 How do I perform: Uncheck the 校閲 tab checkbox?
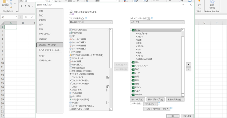coord(133,77)
